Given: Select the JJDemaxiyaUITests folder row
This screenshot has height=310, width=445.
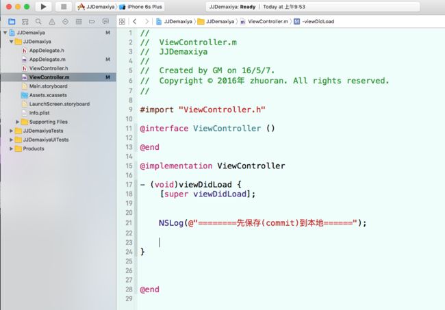Looking at the screenshot, I should pyautogui.click(x=58, y=140).
